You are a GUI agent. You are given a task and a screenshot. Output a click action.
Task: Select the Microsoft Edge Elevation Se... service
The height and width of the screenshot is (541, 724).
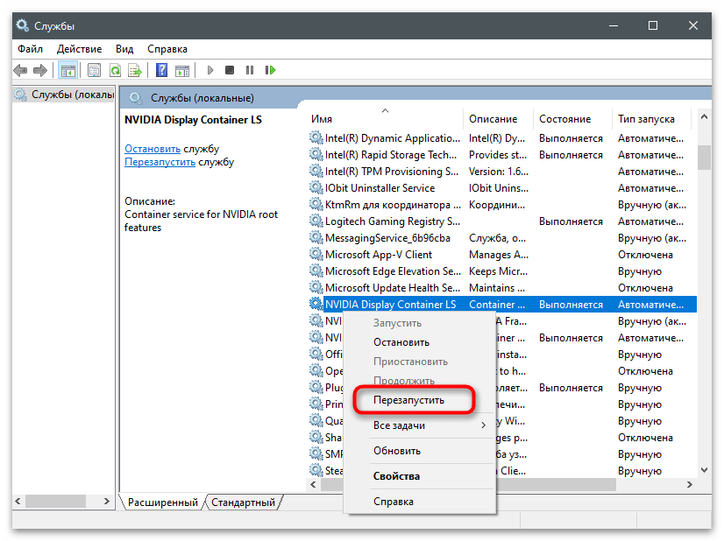pyautogui.click(x=393, y=270)
